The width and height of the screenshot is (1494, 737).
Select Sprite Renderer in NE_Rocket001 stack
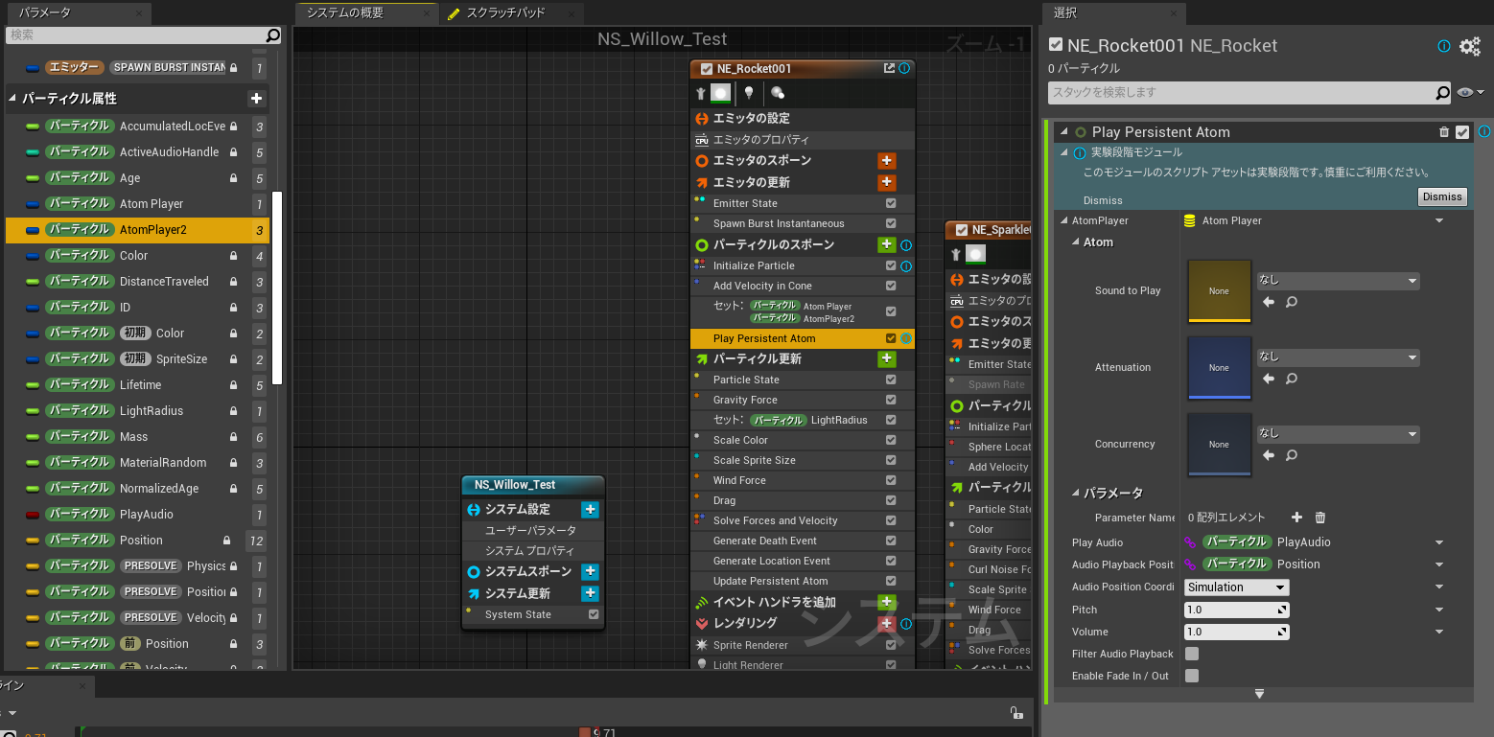750,645
